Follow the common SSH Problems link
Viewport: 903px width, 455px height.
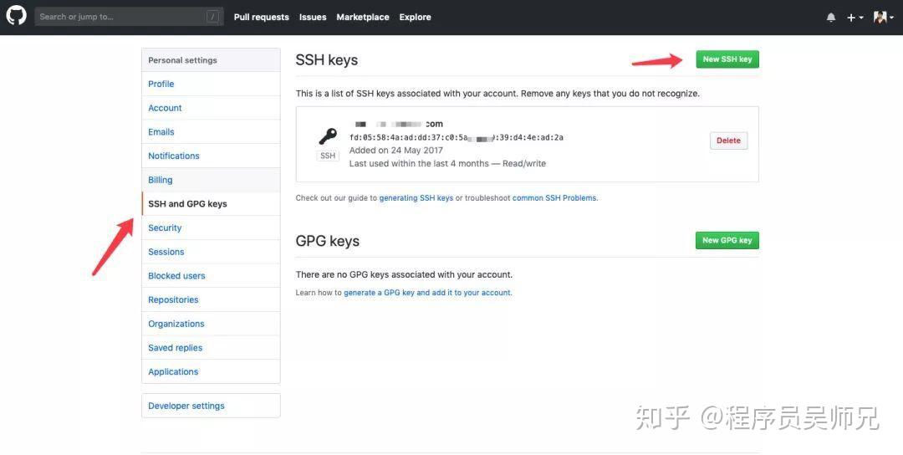point(554,198)
